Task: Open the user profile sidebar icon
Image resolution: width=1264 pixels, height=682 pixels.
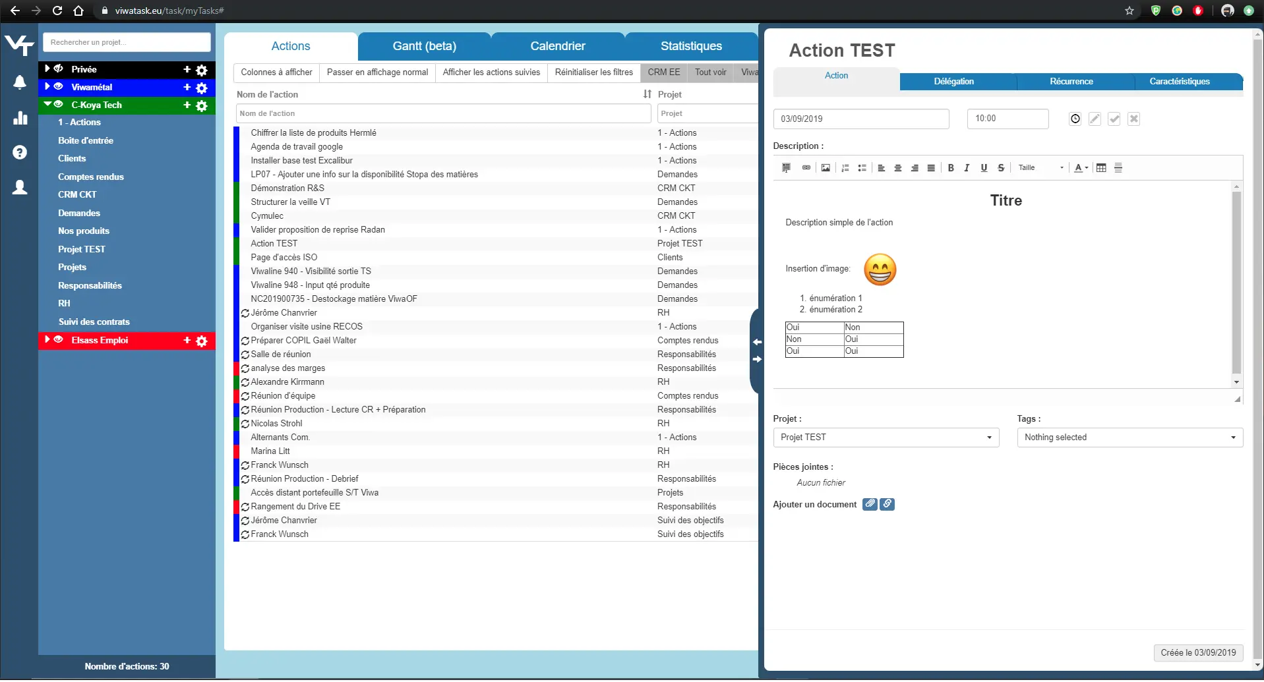Action: 20,188
